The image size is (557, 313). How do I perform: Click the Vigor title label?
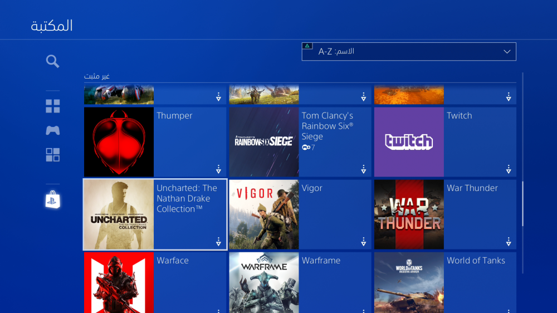[312, 188]
